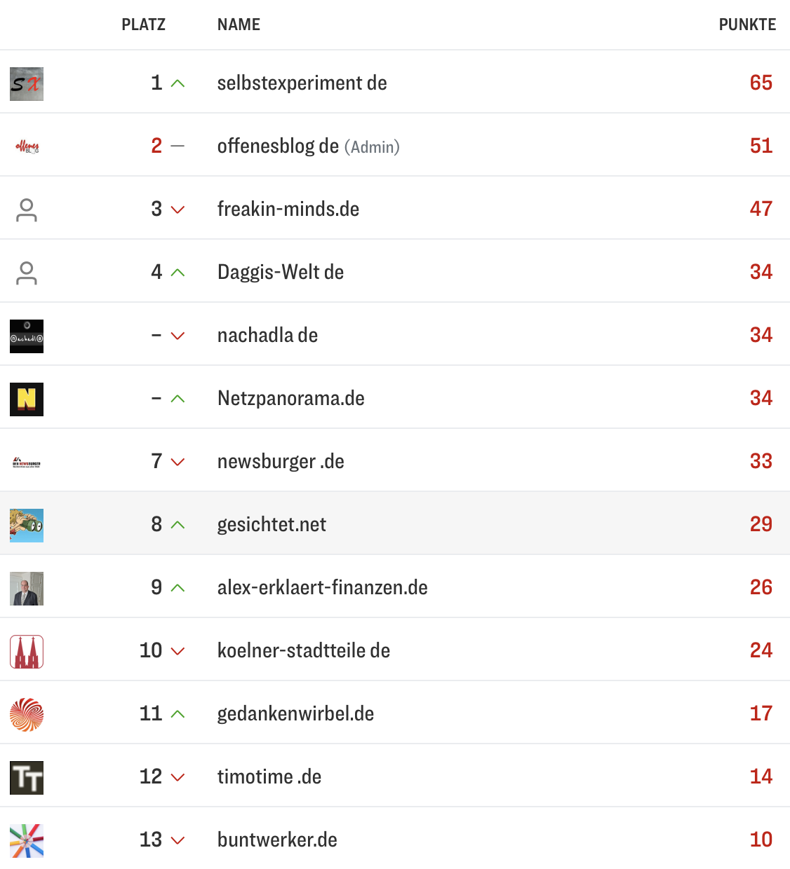Click the gedankenwirbel orange swirl icon
The width and height of the screenshot is (790, 869).
[27, 715]
